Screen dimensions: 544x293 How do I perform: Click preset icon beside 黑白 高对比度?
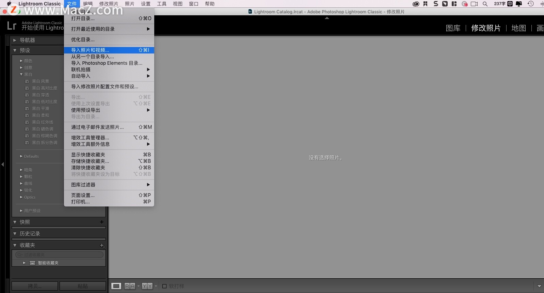tap(27, 88)
